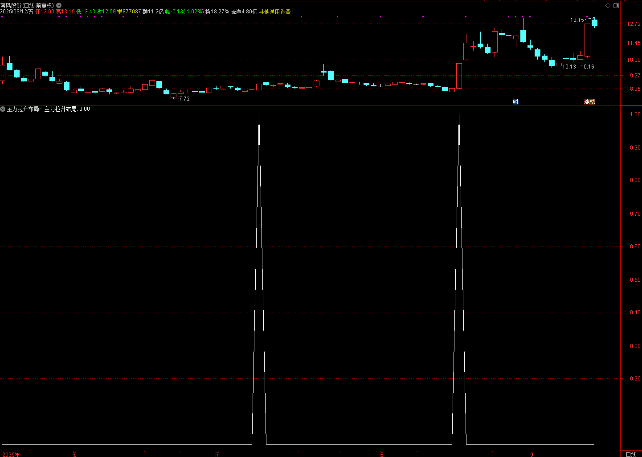Open the 其他通用设备 industry link
642x457 pixels.
tap(274, 12)
